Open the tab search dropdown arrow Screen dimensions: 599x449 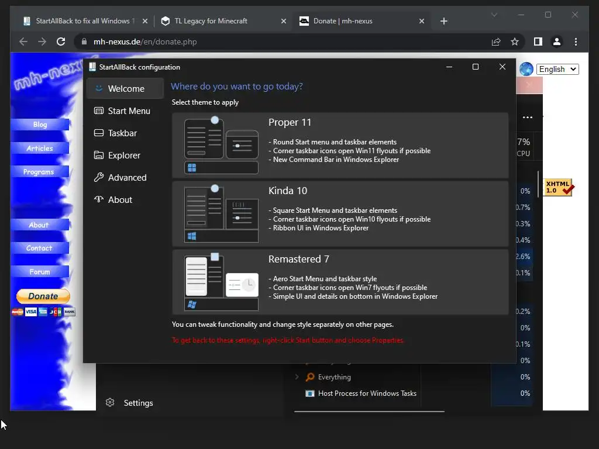(494, 15)
